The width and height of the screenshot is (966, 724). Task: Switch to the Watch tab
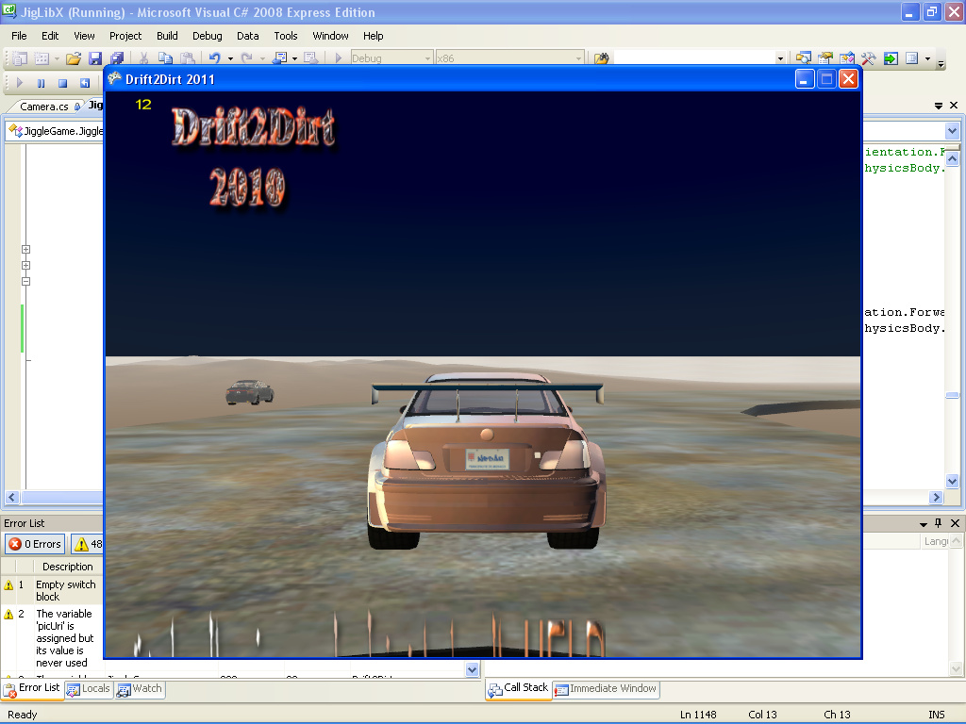tap(140, 689)
